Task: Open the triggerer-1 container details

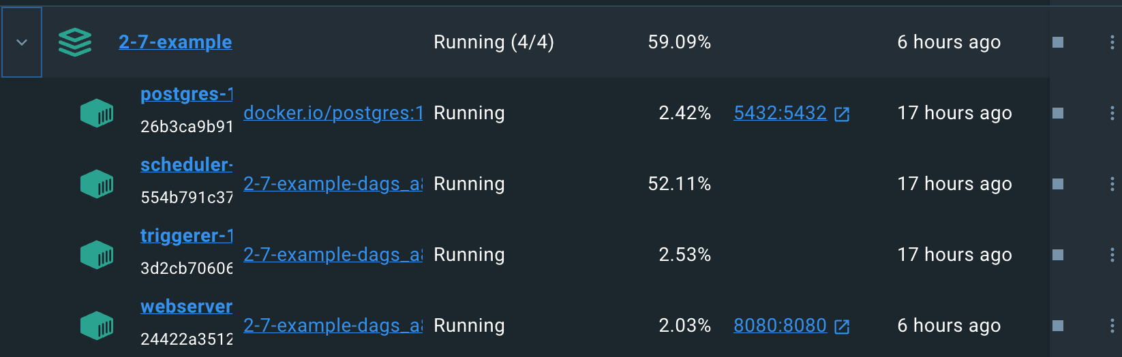Action: point(186,236)
